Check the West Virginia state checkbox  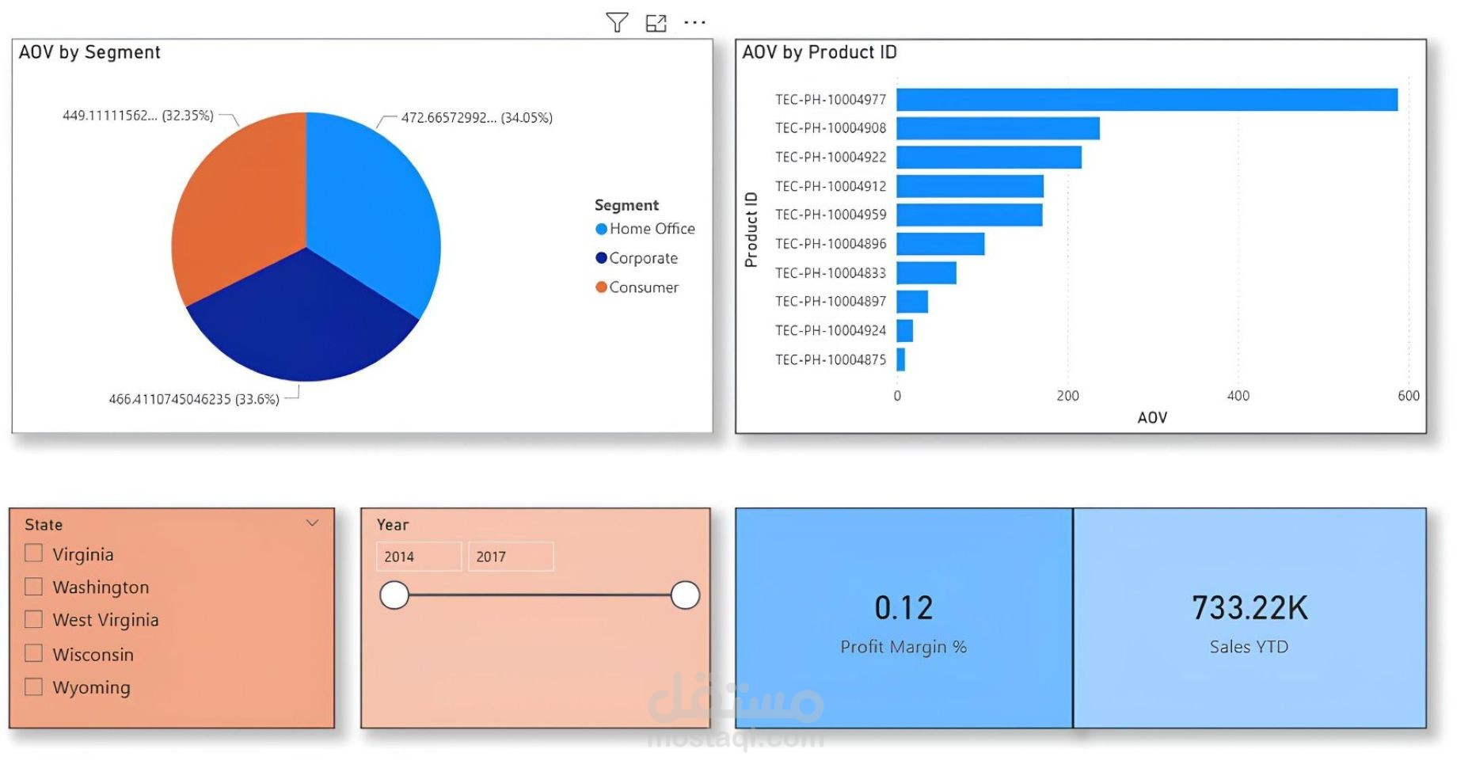[32, 620]
